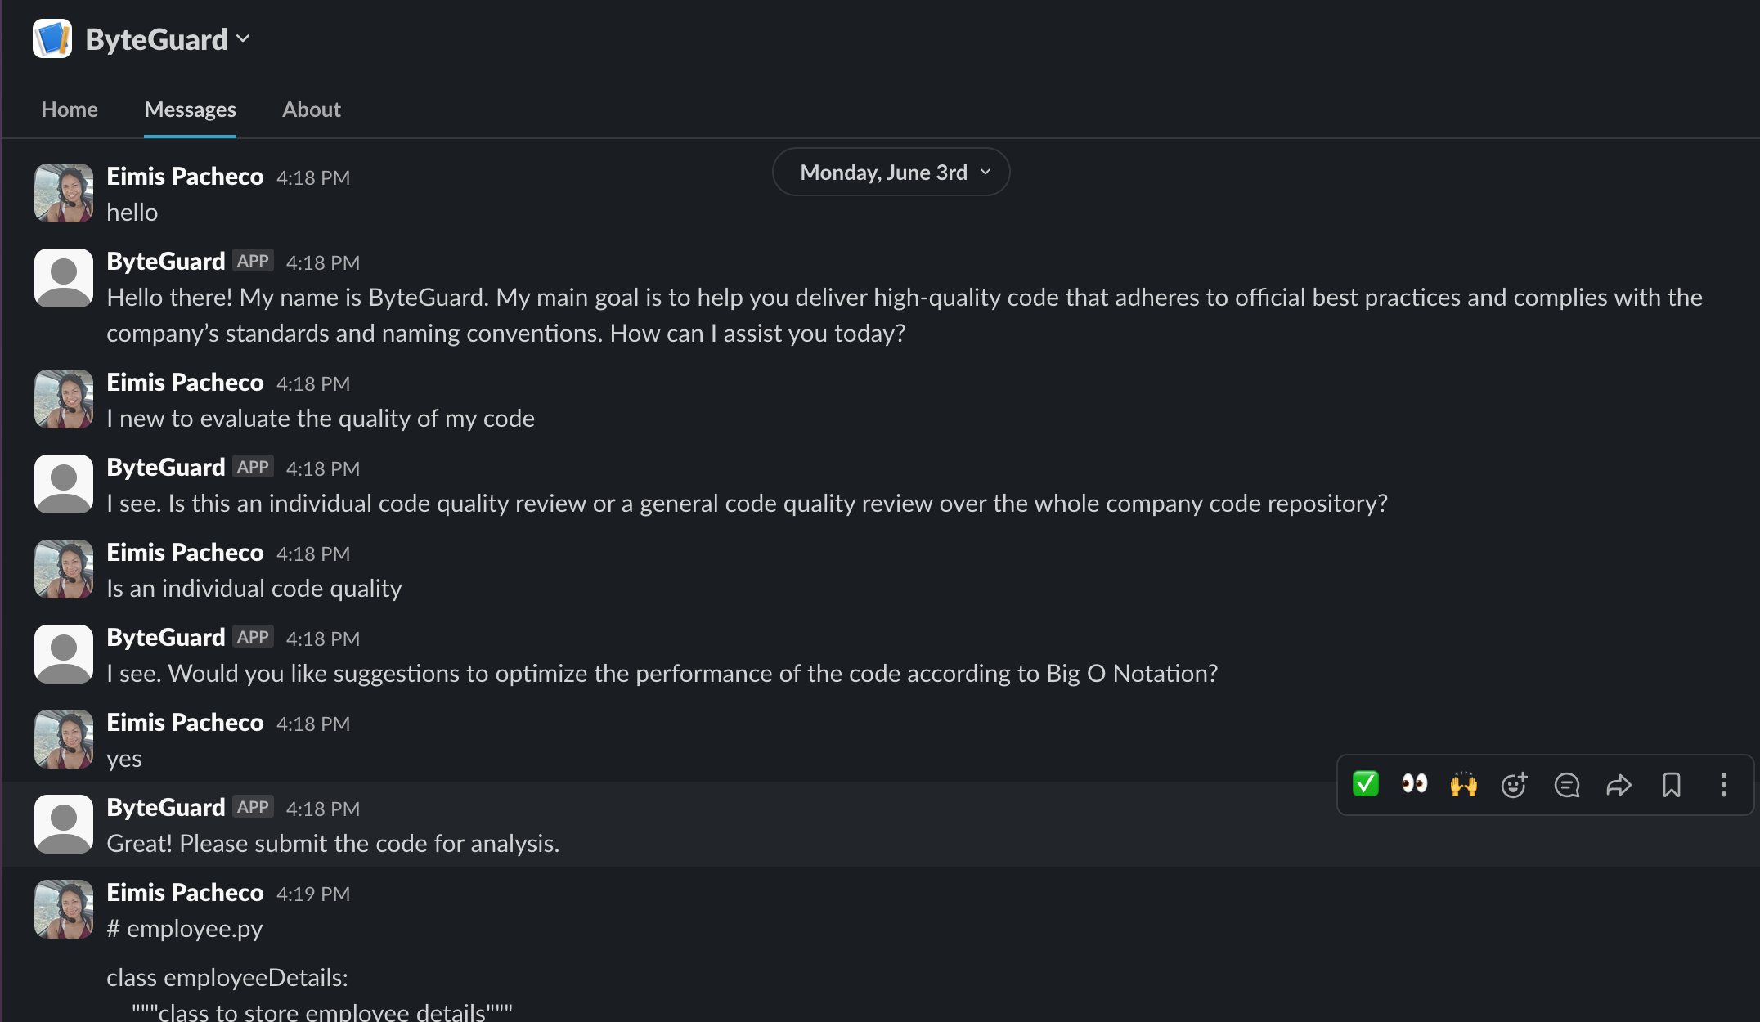The image size is (1760, 1022).
Task: Select the Messages tab
Action: 190,110
